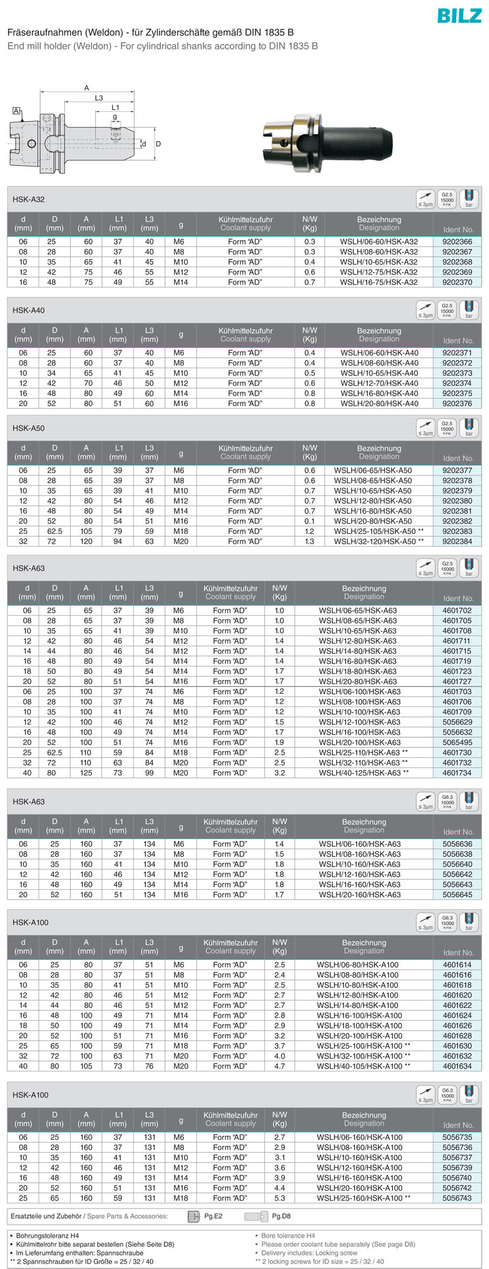Screen dimensions: 489x1269
Task: Click the 'Spare Parts & Accessories:' label
Action: [127, 1216]
